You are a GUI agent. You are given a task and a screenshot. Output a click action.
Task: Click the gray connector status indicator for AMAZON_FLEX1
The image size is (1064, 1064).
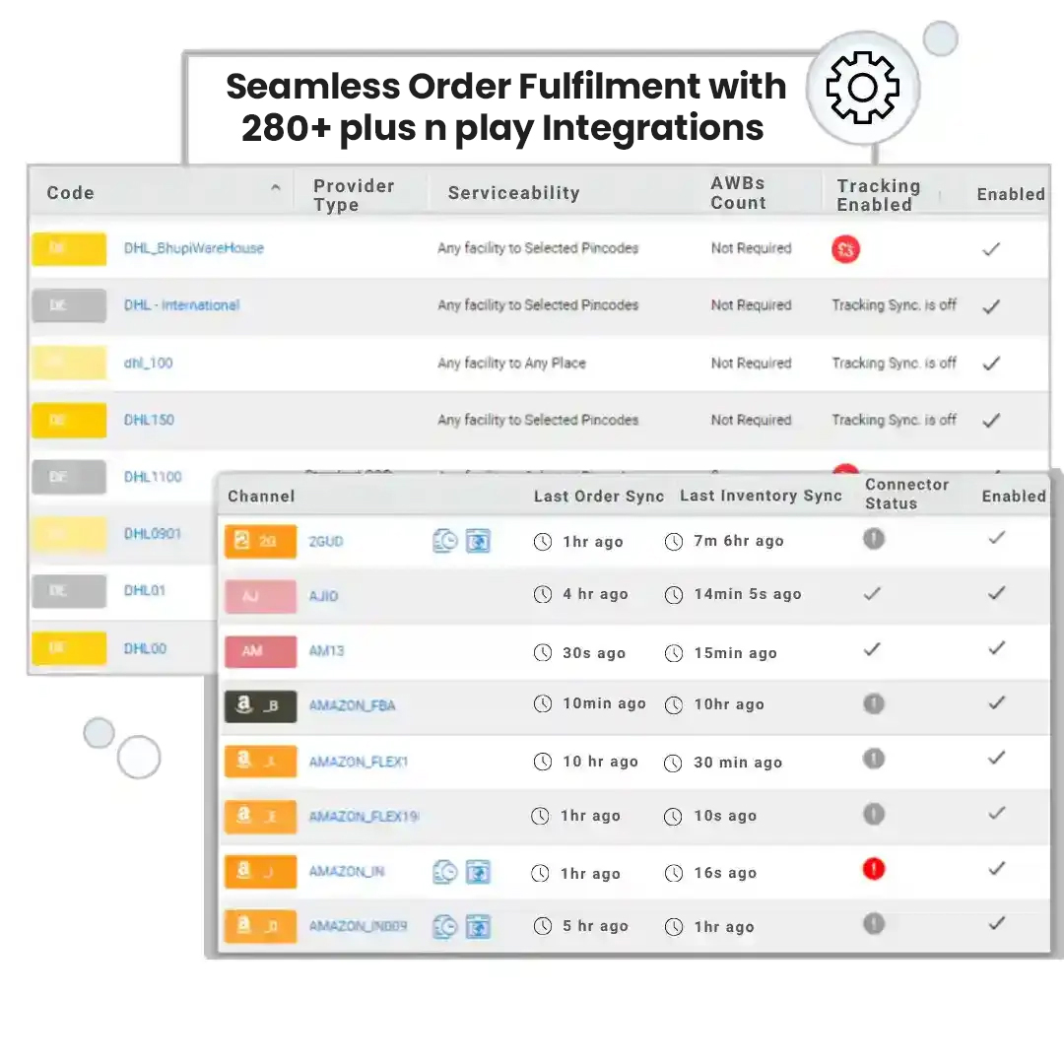[874, 760]
